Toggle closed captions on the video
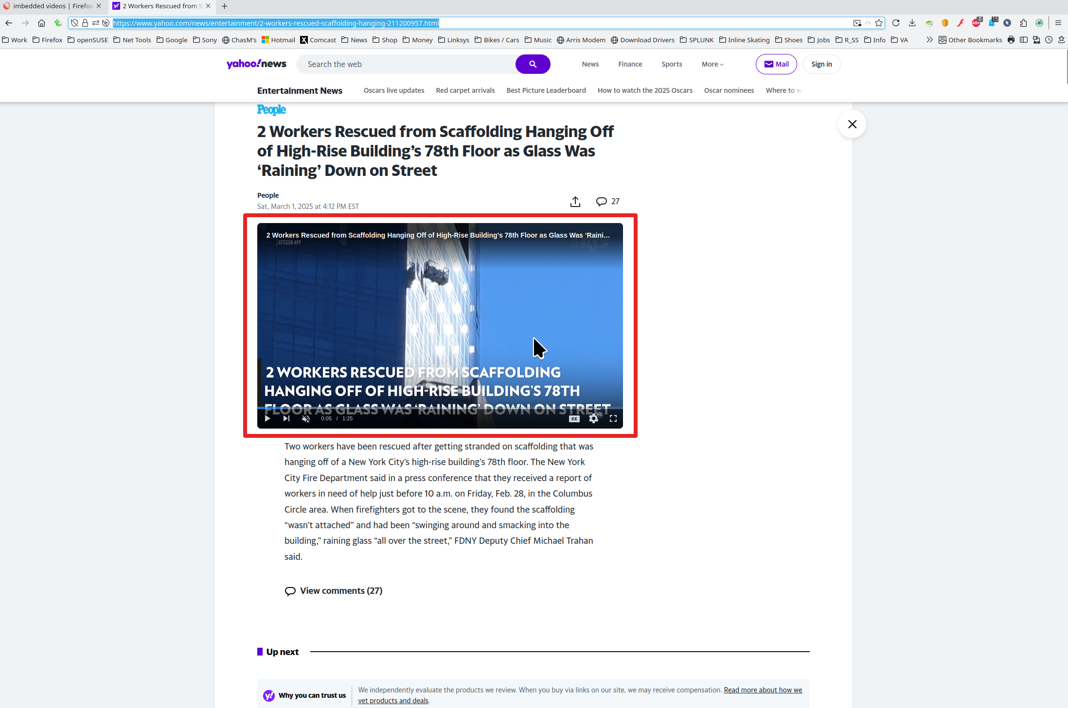The height and width of the screenshot is (708, 1068). click(574, 418)
